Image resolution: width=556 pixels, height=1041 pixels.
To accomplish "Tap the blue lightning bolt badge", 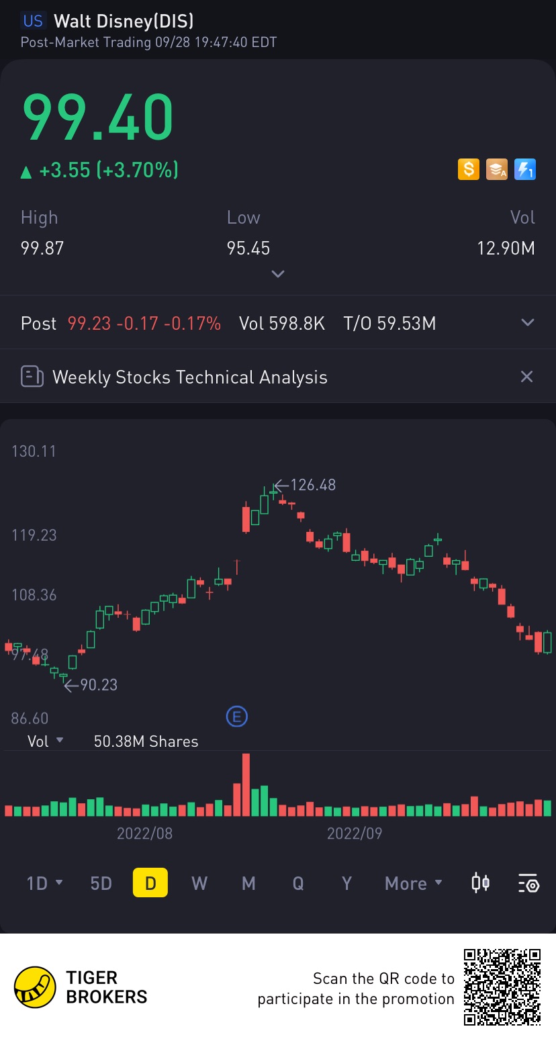I will tap(524, 169).
